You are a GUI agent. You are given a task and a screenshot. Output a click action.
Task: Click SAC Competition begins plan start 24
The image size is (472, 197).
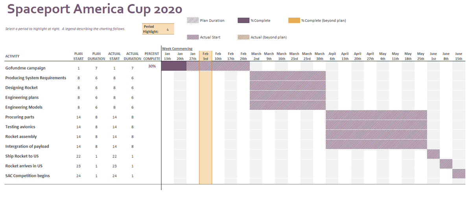[79, 176]
